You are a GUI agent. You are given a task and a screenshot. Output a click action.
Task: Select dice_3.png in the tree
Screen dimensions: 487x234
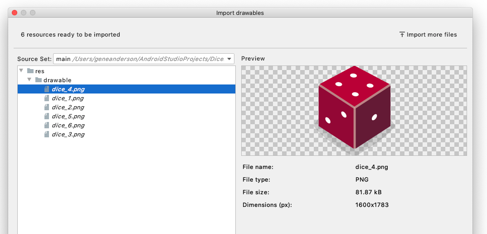[x=68, y=135]
